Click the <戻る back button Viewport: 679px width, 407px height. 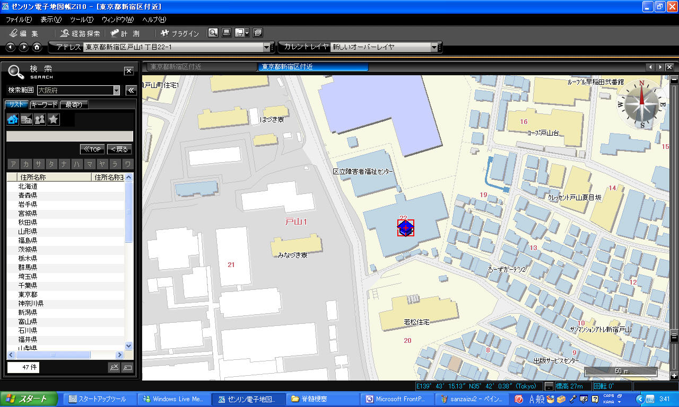click(x=119, y=149)
